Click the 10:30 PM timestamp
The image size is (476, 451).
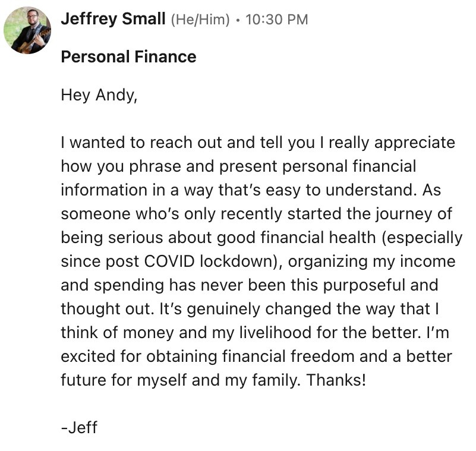click(x=276, y=20)
